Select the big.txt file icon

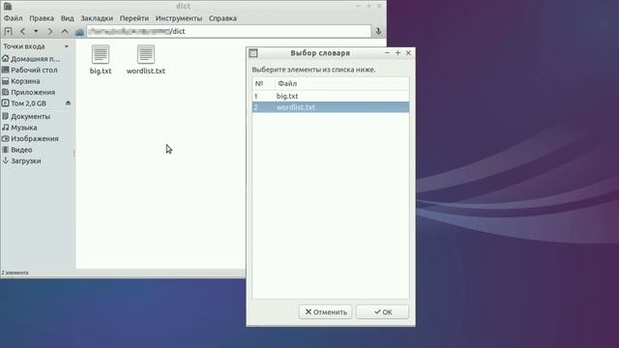[x=101, y=54]
